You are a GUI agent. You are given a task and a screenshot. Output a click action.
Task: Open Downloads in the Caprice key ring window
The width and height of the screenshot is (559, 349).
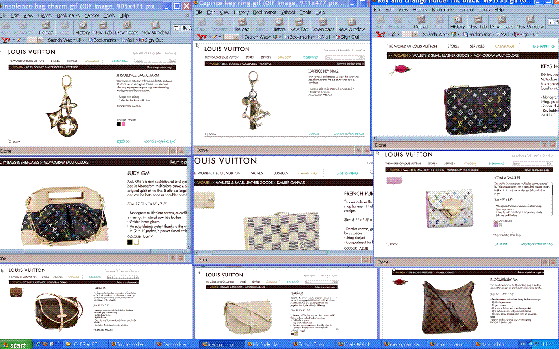323,25
